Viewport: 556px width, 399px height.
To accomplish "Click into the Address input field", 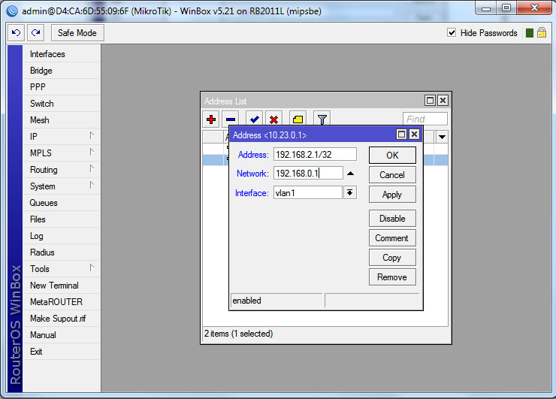I will pos(314,154).
